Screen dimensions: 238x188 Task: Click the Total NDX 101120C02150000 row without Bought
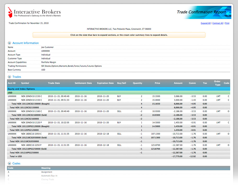click(x=118, y=108)
